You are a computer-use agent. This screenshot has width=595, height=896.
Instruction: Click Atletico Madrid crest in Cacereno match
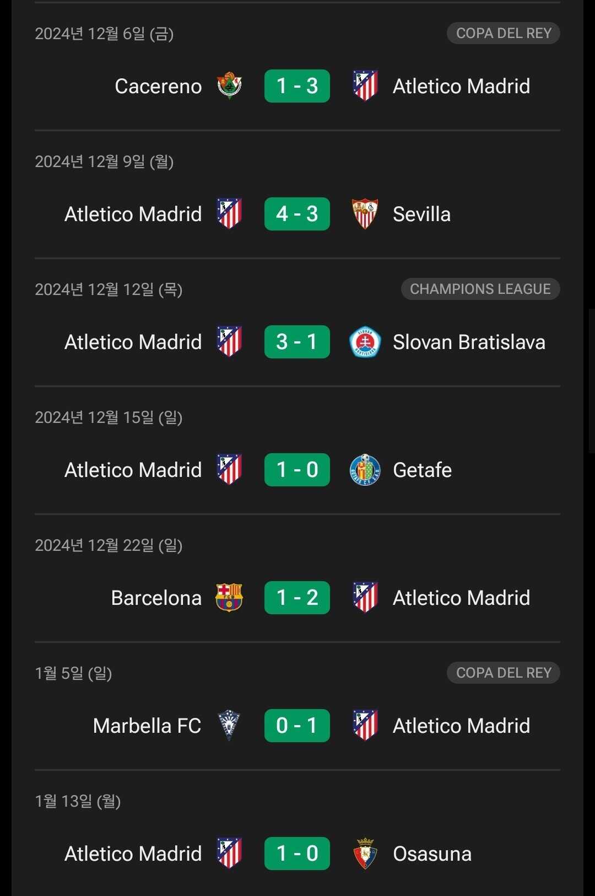point(365,86)
